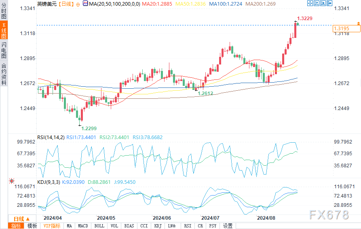The width and height of the screenshot is (361, 229).
Task: Click the MA20:1.2885 value label
Action: click(157, 4)
